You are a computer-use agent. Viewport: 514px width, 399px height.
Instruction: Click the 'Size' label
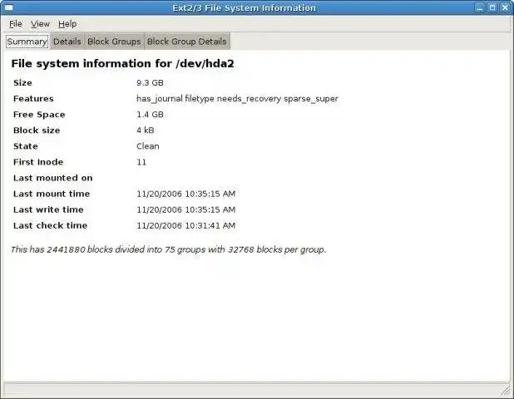point(22,83)
